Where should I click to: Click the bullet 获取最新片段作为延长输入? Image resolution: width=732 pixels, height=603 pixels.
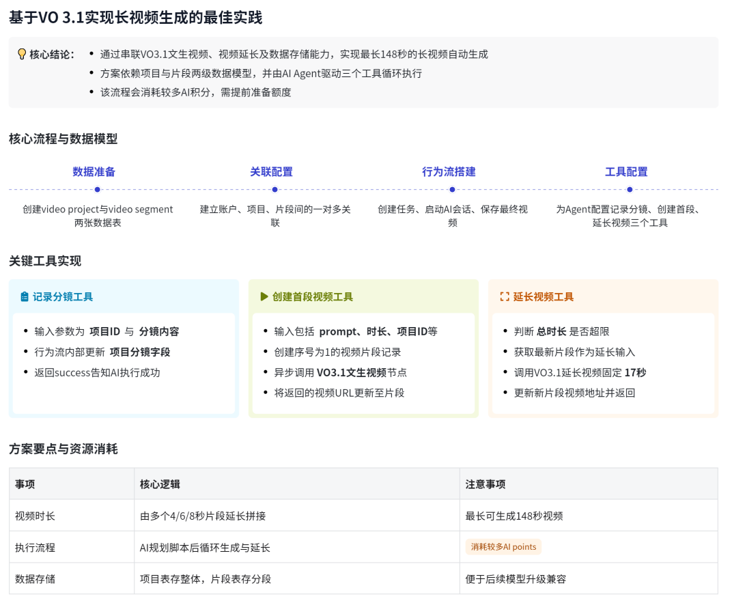tap(574, 352)
